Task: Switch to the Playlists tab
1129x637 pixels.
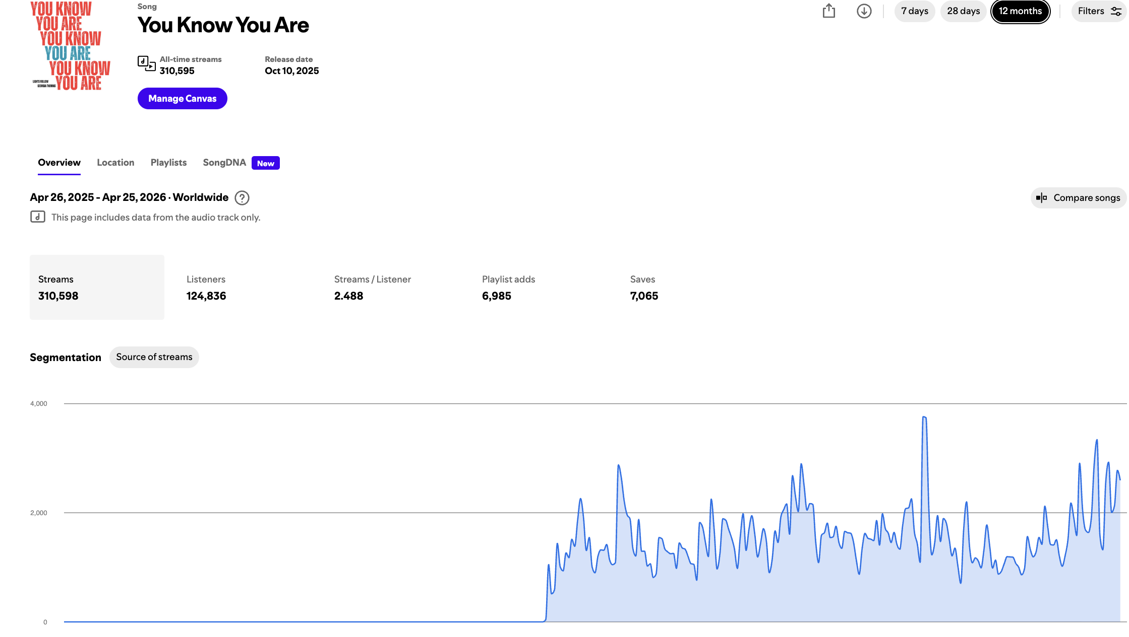Action: [168, 163]
